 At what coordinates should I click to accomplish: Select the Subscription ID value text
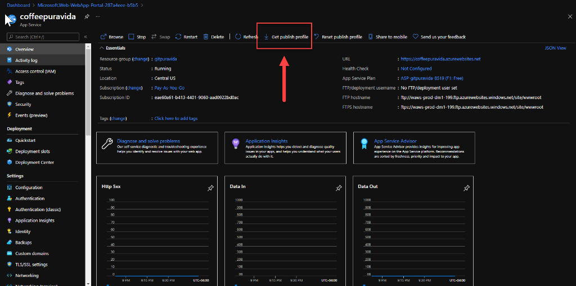pyautogui.click(x=197, y=98)
